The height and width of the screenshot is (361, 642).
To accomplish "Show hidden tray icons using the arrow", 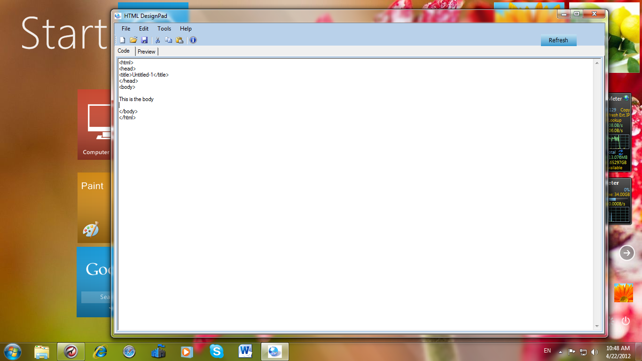I will 560,352.
